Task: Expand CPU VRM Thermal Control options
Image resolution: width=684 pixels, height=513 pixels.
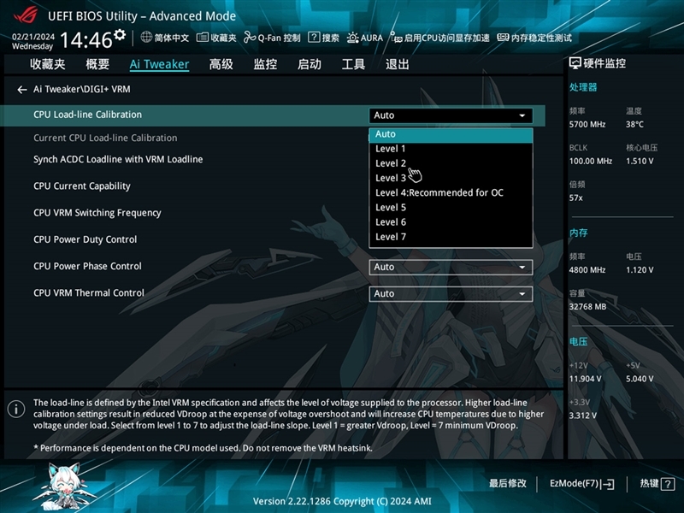Action: pyautogui.click(x=451, y=293)
